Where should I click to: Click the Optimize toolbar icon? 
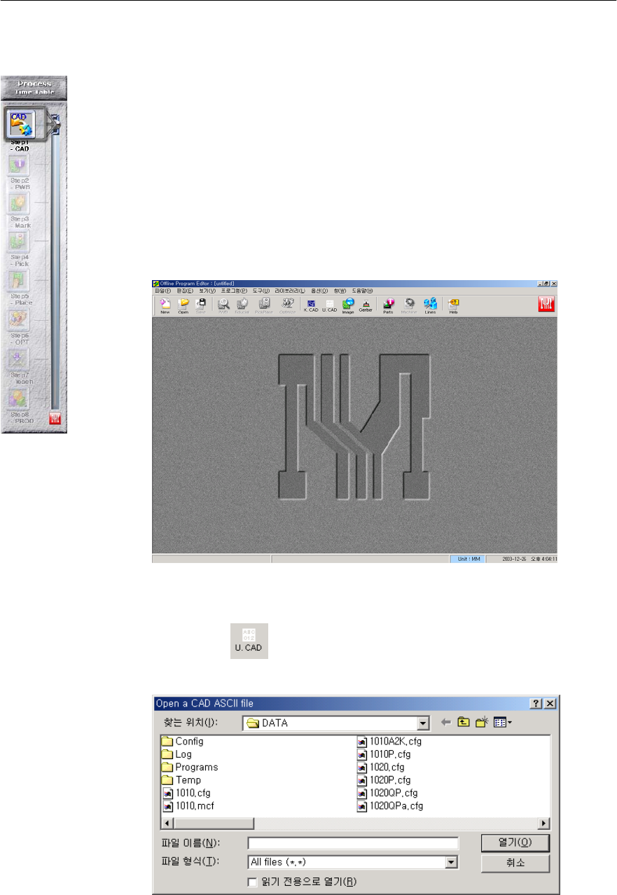(x=287, y=306)
